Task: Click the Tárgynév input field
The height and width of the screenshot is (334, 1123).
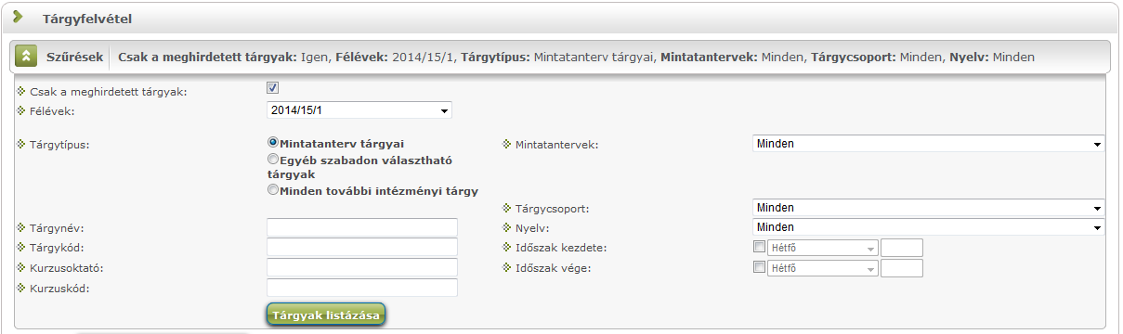Action: 362,228
